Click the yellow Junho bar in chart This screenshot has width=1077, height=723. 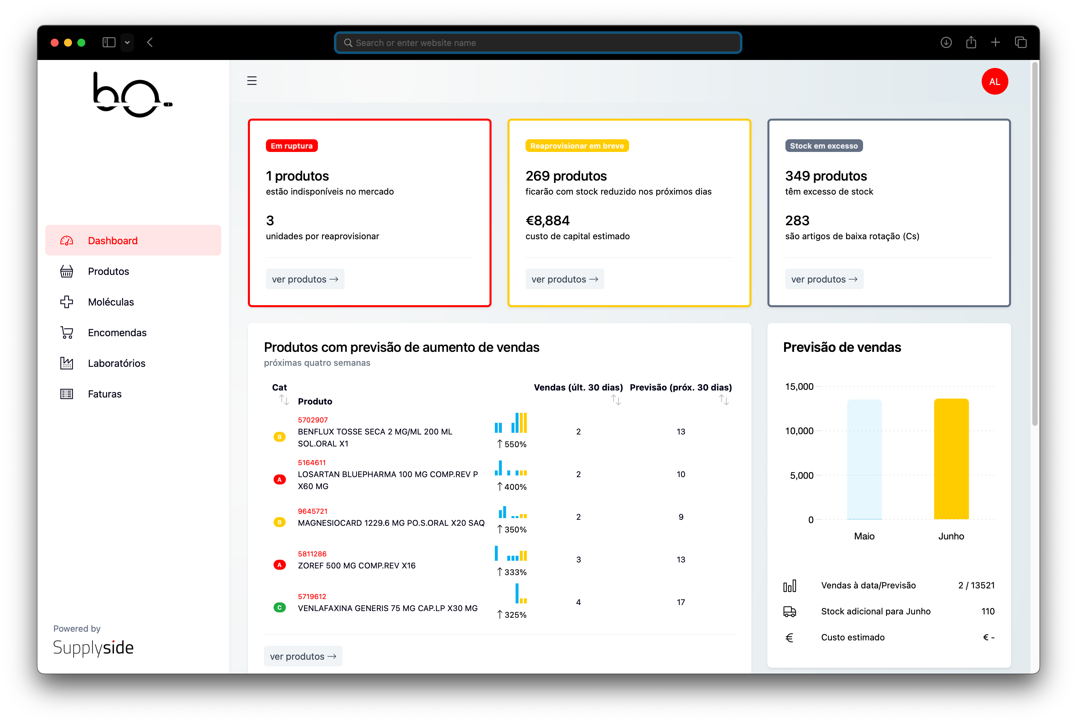951,459
